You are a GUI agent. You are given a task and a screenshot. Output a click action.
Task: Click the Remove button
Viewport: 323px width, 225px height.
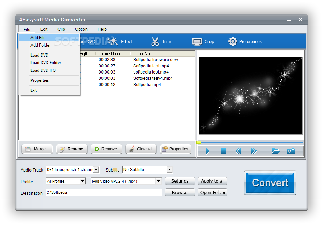point(106,149)
